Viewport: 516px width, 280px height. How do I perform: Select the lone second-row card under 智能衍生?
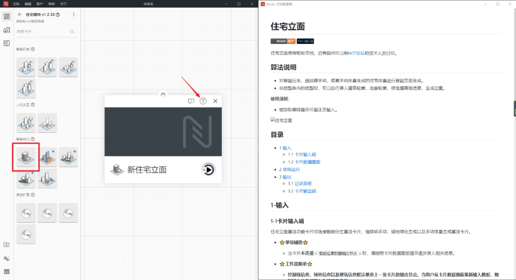click(x=26, y=88)
